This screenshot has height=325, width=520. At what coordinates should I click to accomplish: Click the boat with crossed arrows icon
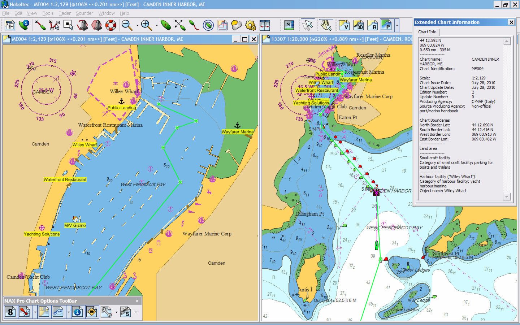(x=180, y=25)
